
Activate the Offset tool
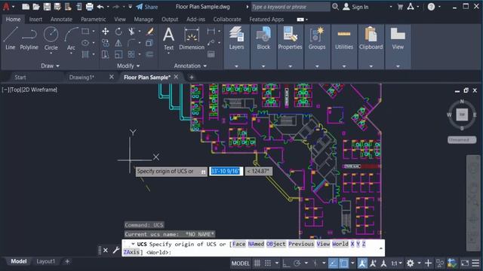(x=149, y=55)
